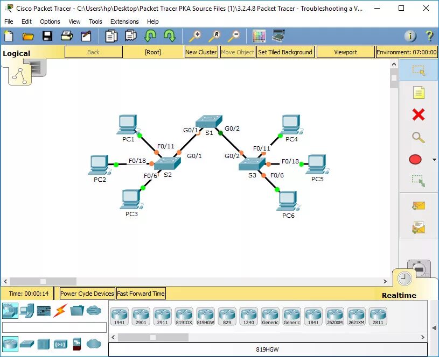Pick the 2911 router from device list

tap(162, 316)
